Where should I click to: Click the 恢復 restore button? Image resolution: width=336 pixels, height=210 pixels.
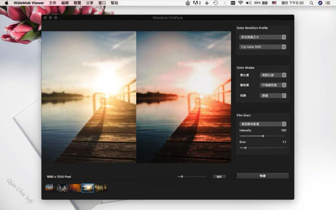[263, 176]
